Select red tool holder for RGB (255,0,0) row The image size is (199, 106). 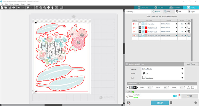(x=134, y=28)
